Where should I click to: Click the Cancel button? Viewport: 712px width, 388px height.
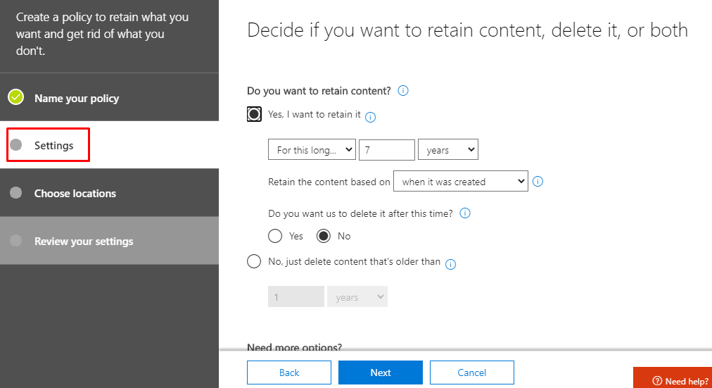[472, 373]
